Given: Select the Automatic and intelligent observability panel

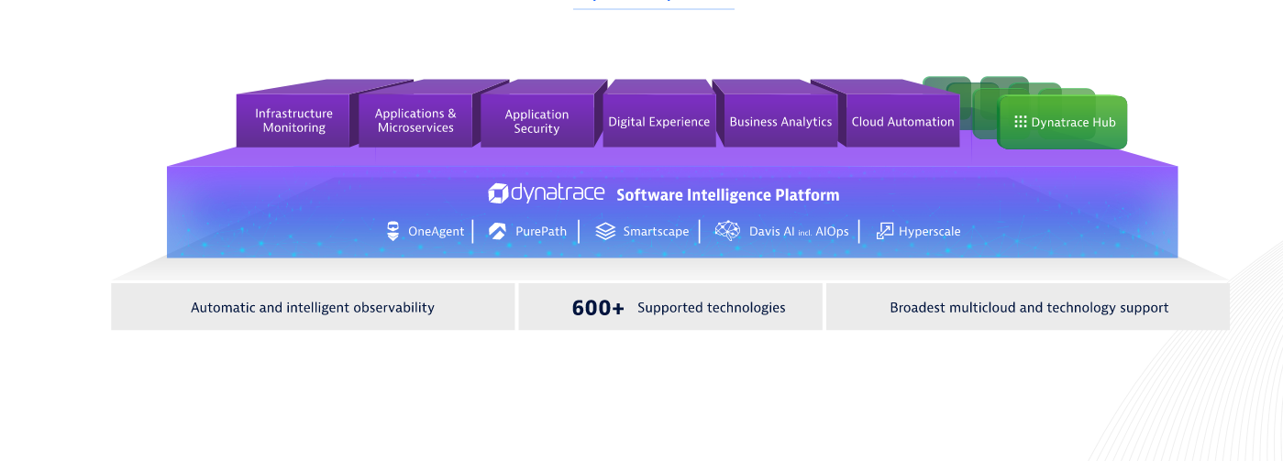Looking at the screenshot, I should point(313,306).
